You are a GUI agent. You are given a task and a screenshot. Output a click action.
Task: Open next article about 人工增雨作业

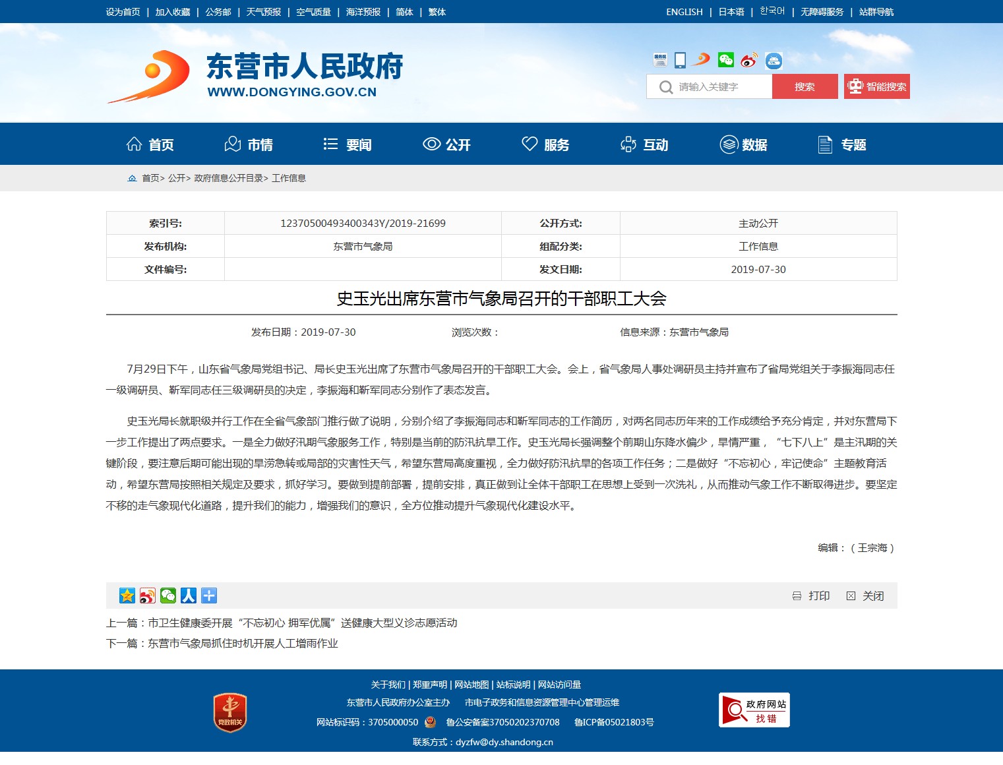coord(242,644)
